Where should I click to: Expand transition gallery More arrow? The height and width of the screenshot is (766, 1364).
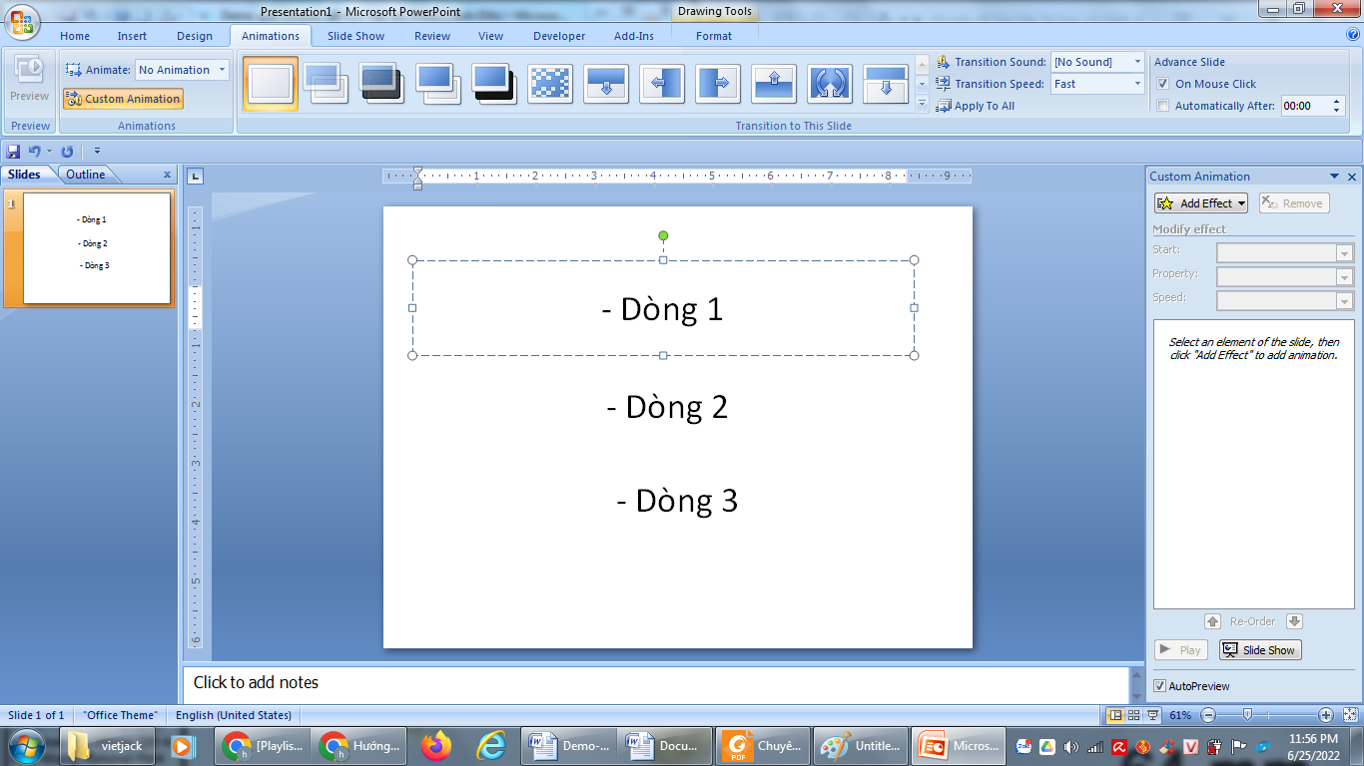tap(922, 103)
